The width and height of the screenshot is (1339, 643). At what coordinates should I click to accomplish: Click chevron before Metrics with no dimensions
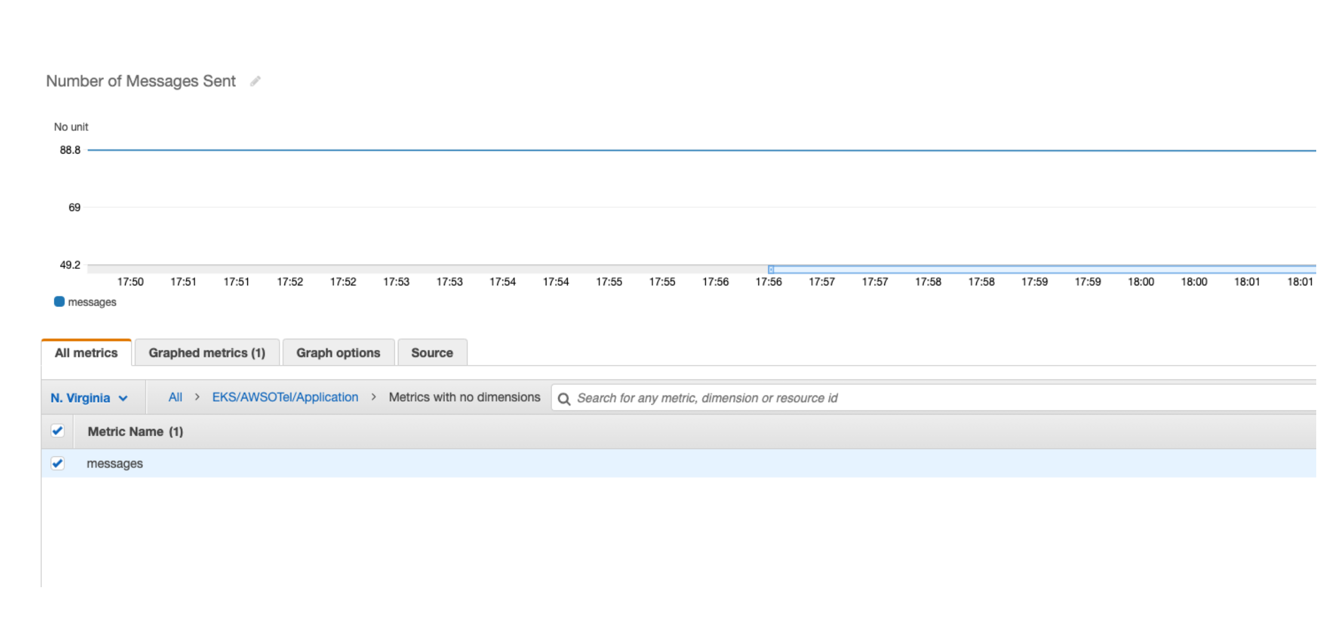coord(373,397)
